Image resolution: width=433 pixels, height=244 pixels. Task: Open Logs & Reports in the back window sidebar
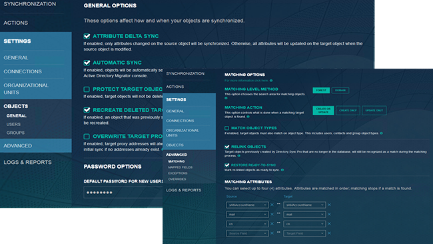coord(27,162)
